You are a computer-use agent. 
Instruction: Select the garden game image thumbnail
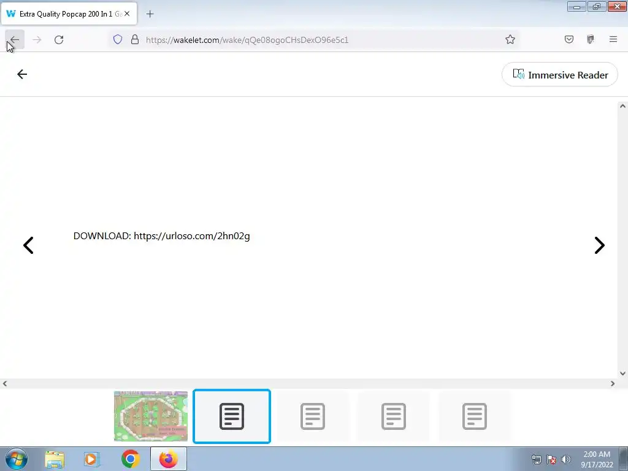[x=151, y=416]
